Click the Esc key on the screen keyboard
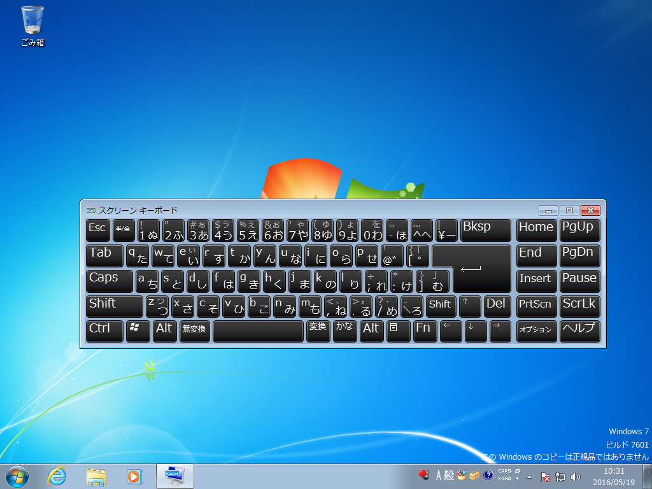The height and width of the screenshot is (489, 652). pyautogui.click(x=98, y=230)
